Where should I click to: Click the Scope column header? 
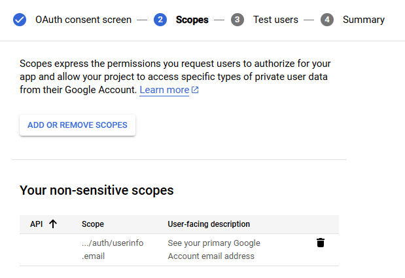pos(93,224)
